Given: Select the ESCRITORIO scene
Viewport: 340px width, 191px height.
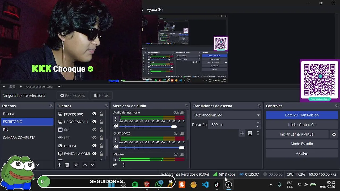Looking at the screenshot, I should [x=27, y=122].
